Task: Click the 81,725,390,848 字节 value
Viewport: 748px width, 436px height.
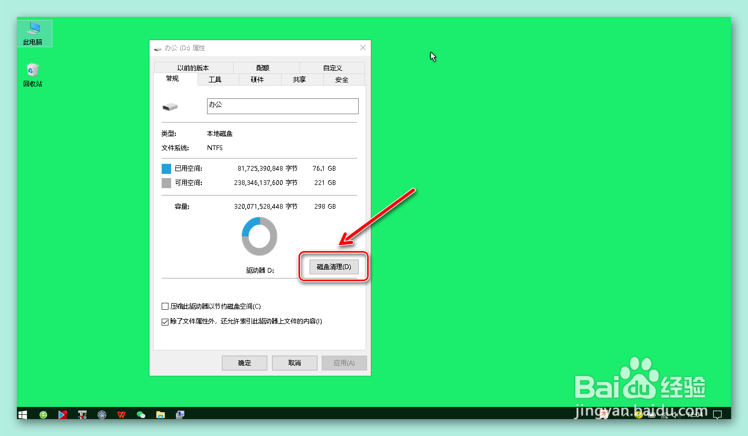Action: [267, 169]
